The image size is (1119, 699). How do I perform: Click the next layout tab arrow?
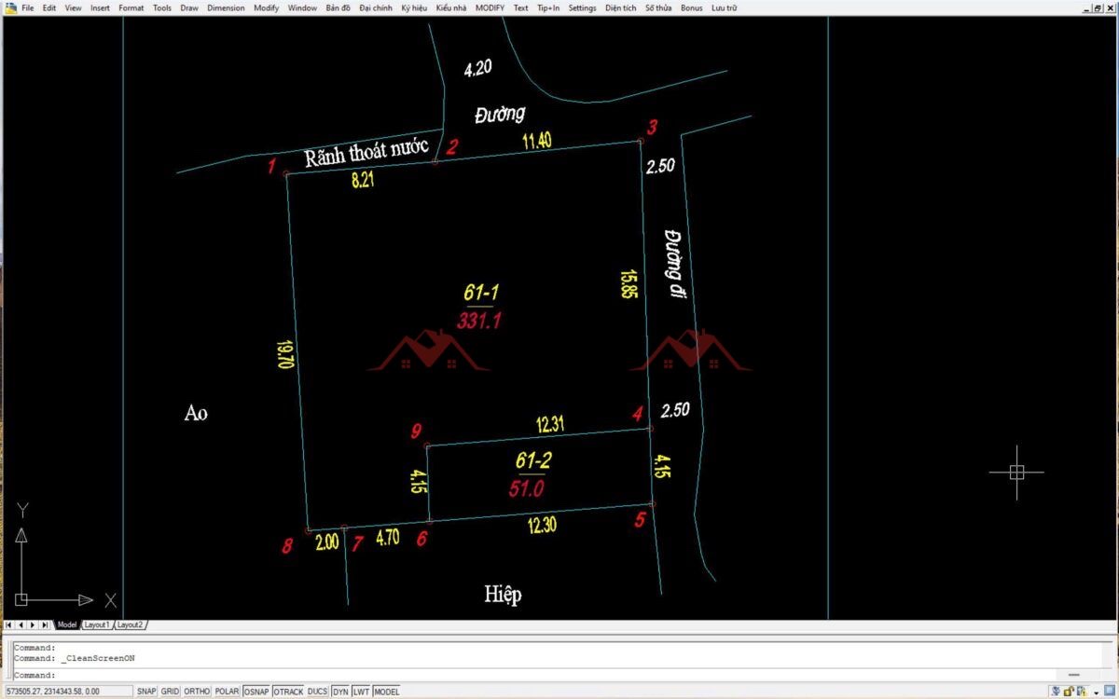pyautogui.click(x=33, y=624)
